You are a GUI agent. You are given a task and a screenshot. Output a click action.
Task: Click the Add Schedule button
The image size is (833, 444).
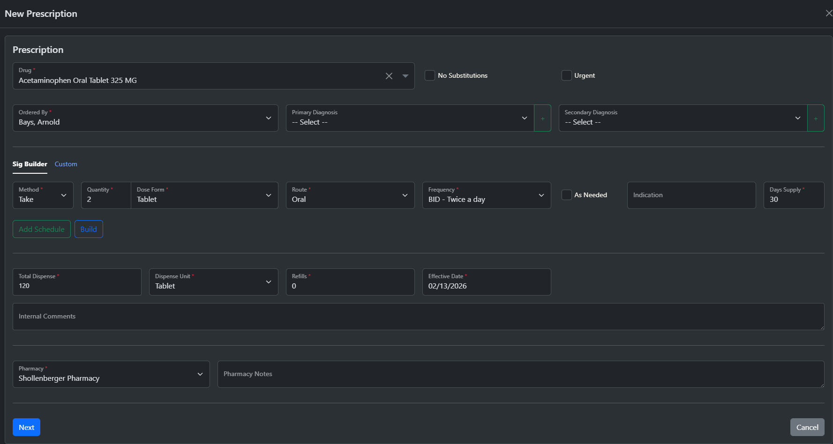click(x=42, y=229)
